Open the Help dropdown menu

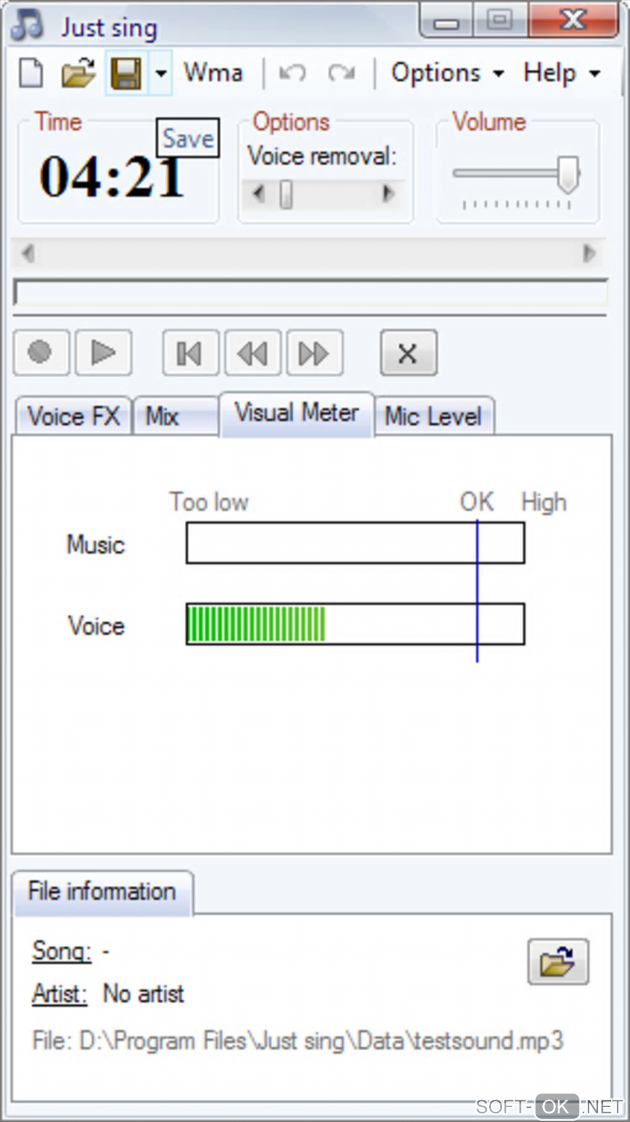pos(561,74)
